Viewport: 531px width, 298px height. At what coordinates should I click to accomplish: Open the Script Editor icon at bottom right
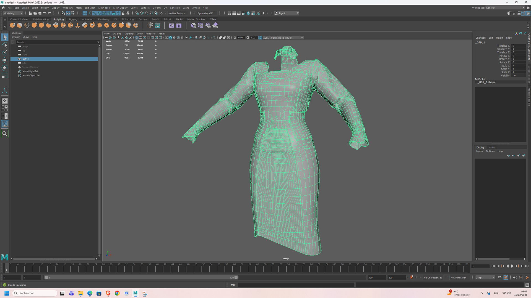click(x=527, y=285)
